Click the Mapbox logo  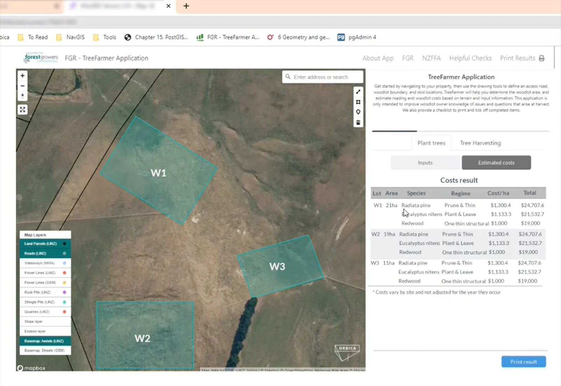pyautogui.click(x=31, y=368)
